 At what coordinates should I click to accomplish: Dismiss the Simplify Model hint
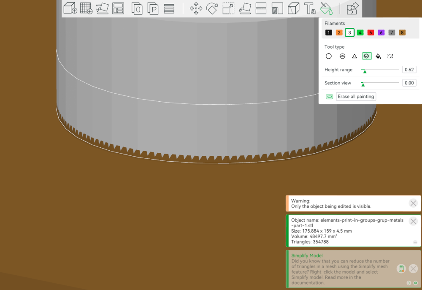tap(413, 268)
